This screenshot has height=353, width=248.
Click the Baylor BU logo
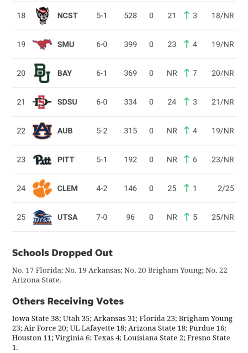[x=42, y=73]
